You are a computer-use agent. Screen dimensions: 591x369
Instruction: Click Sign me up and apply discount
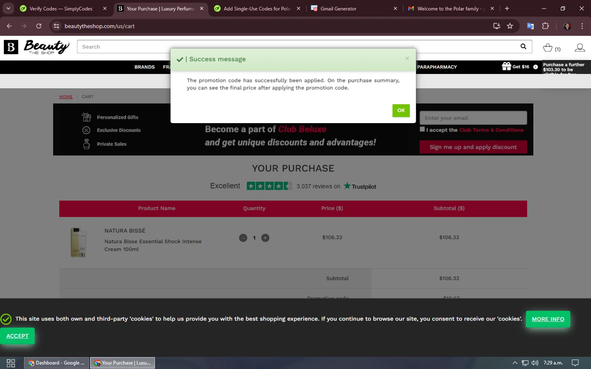click(x=473, y=147)
